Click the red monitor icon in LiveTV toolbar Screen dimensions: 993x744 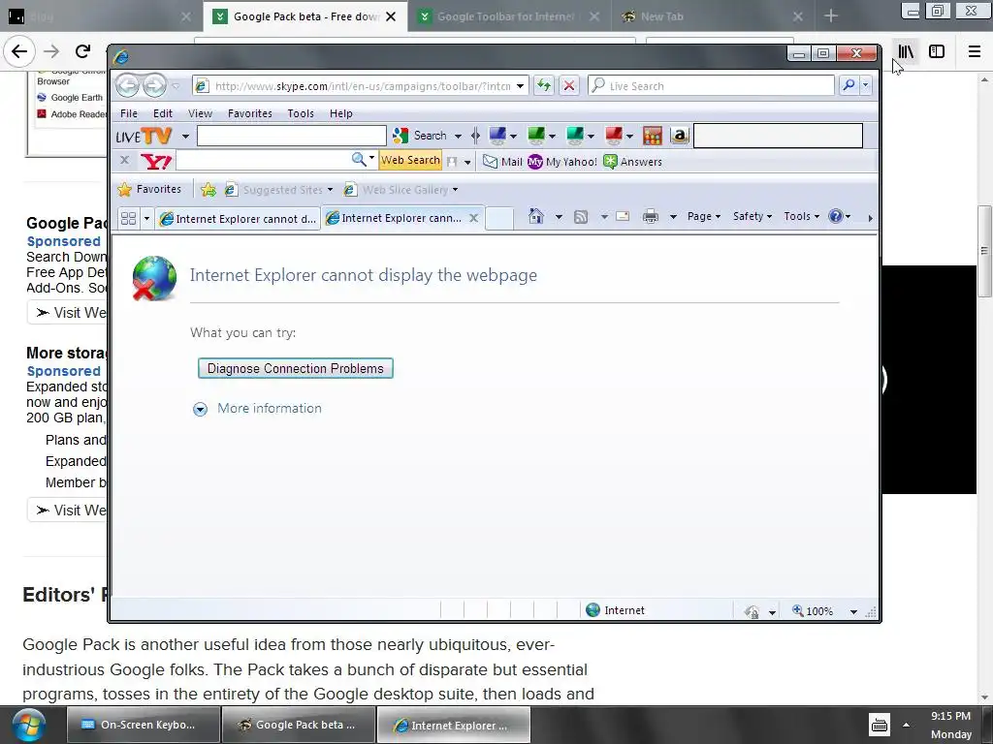click(x=614, y=136)
